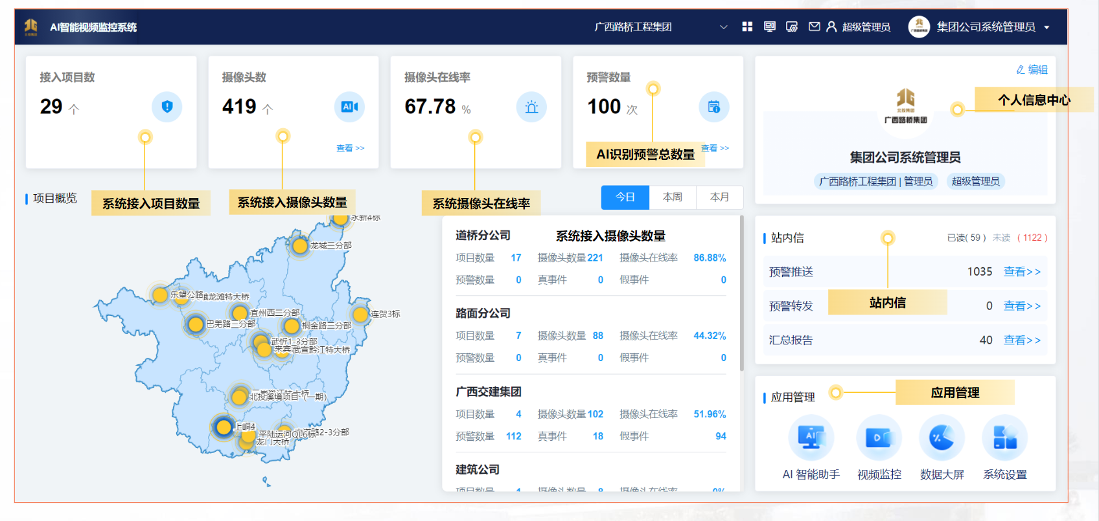Click the alarm light icon on 摄像头在线率 card
Image resolution: width=1099 pixels, height=521 pixels.
coord(531,107)
